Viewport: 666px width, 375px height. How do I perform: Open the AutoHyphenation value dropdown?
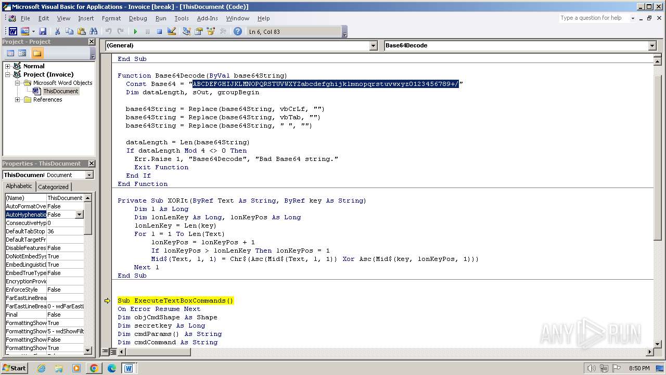[x=79, y=215]
